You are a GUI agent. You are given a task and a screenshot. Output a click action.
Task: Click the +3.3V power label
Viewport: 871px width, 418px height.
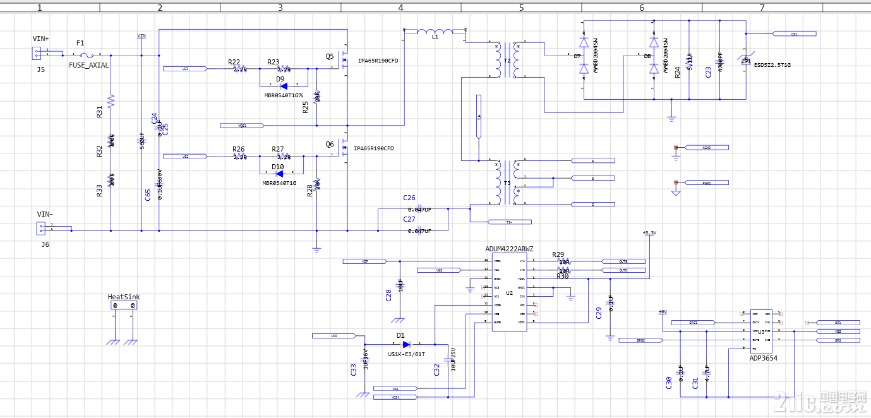pyautogui.click(x=649, y=233)
